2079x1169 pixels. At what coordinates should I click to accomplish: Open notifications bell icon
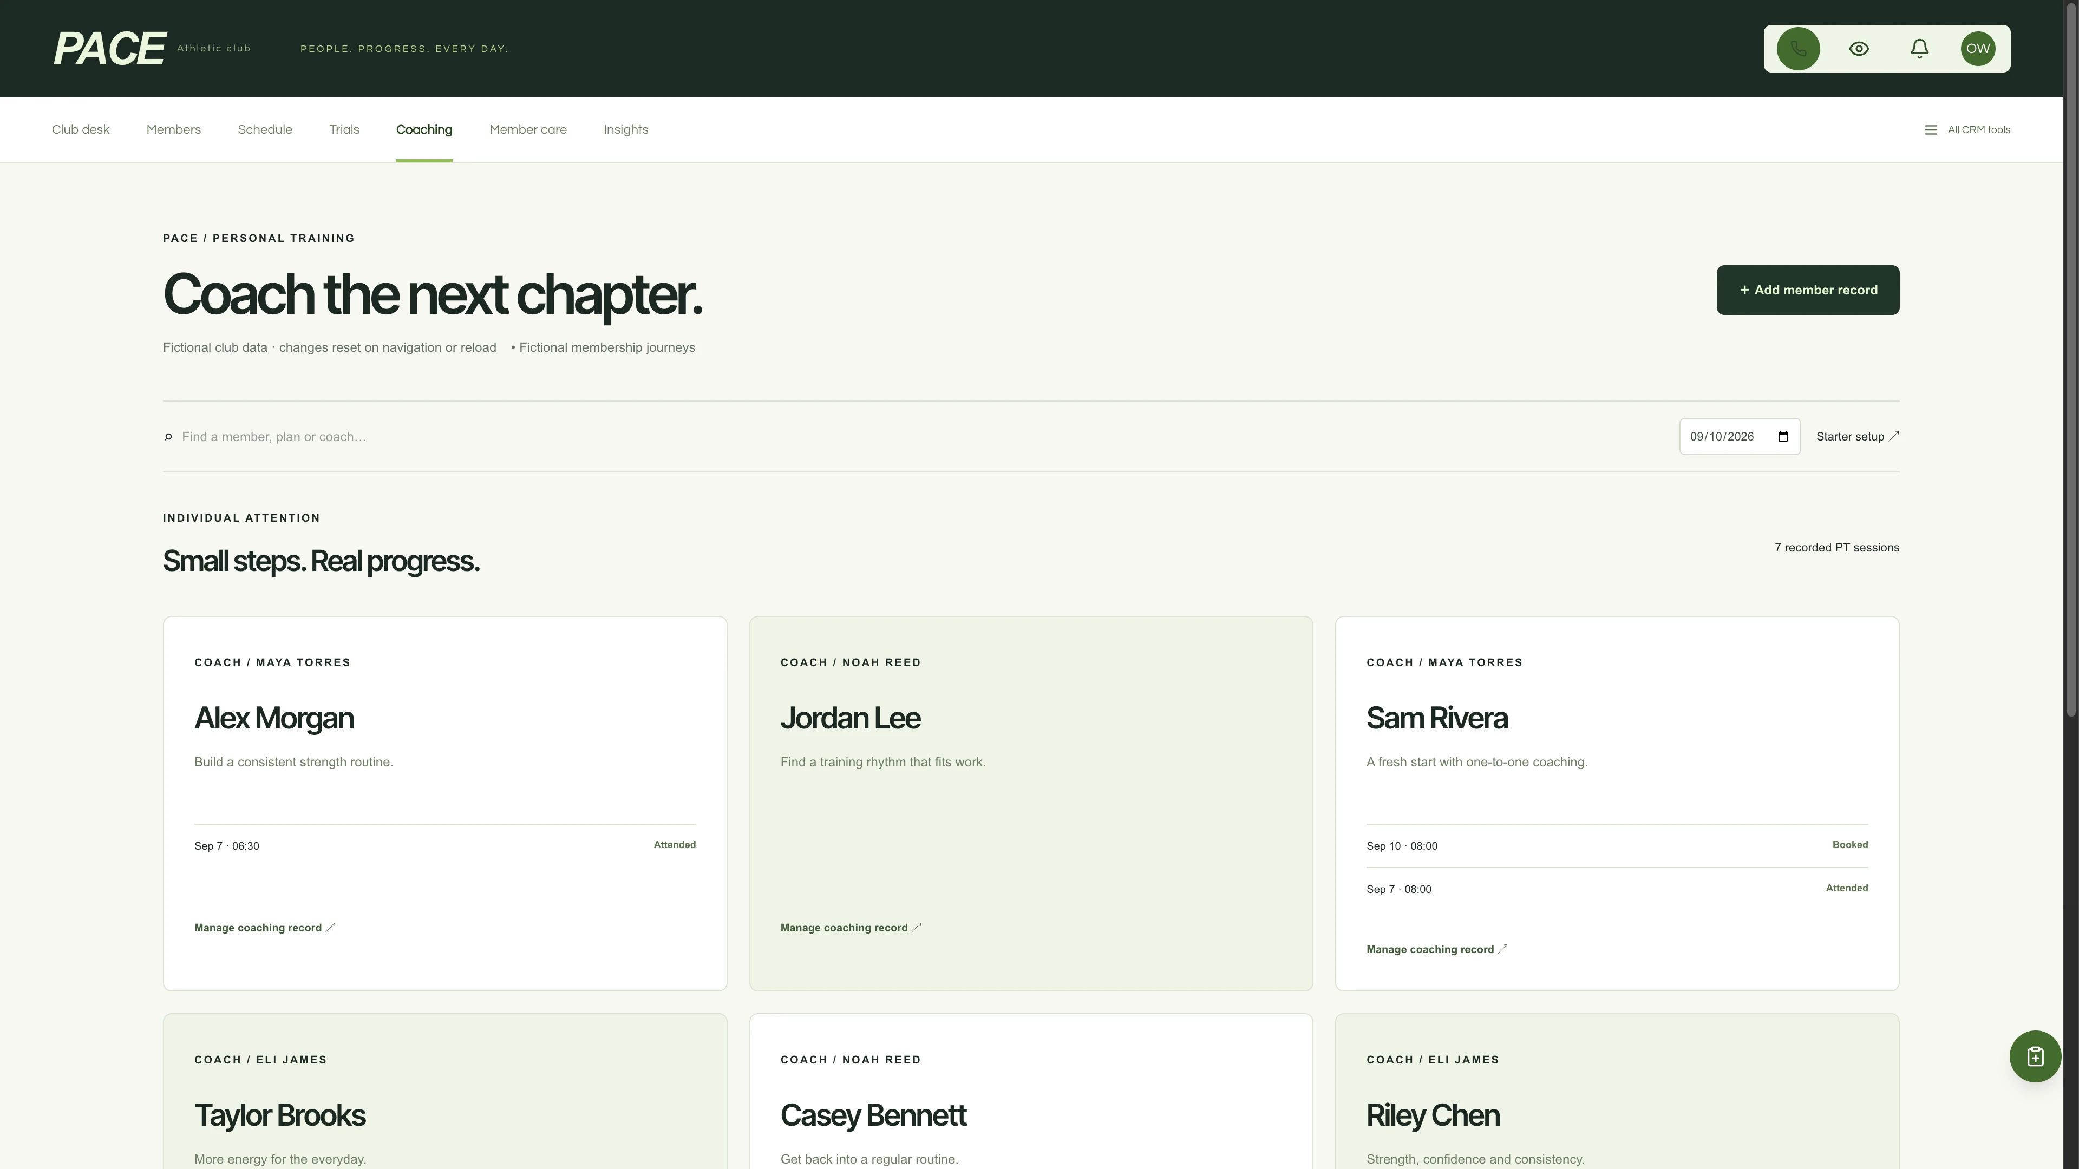(x=1919, y=48)
